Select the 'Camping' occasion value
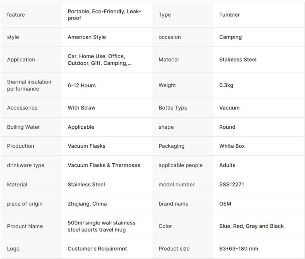The image size is (305, 259). [x=230, y=37]
